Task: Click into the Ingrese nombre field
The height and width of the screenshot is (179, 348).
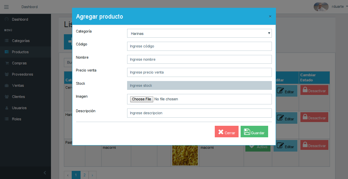Action: click(199, 59)
